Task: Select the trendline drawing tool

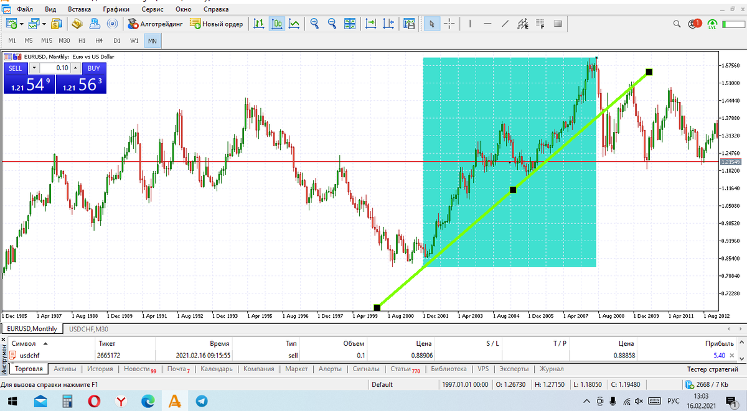Action: coord(505,24)
